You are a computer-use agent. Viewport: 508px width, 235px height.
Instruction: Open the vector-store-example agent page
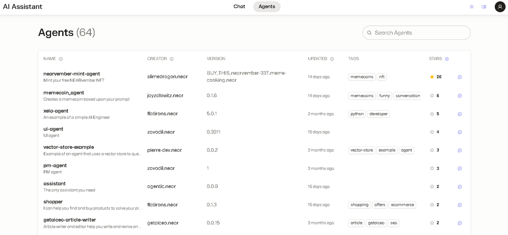click(69, 147)
